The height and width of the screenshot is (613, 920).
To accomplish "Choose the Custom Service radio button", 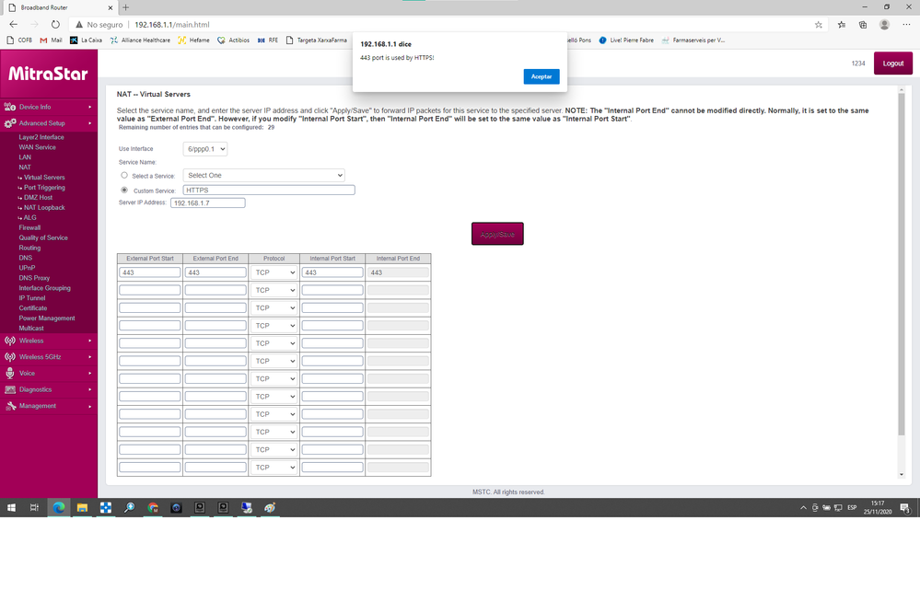I will point(124,191).
